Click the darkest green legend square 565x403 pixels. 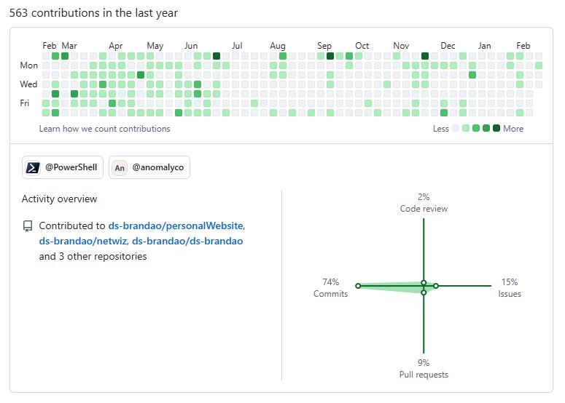click(496, 129)
